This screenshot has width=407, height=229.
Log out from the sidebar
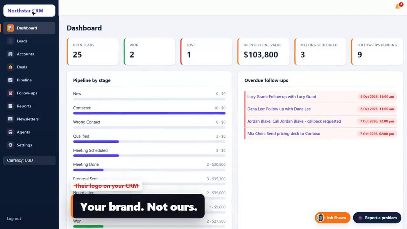(14, 219)
